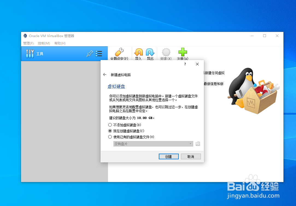Close the VirtualBox Manager window

click(x=277, y=36)
